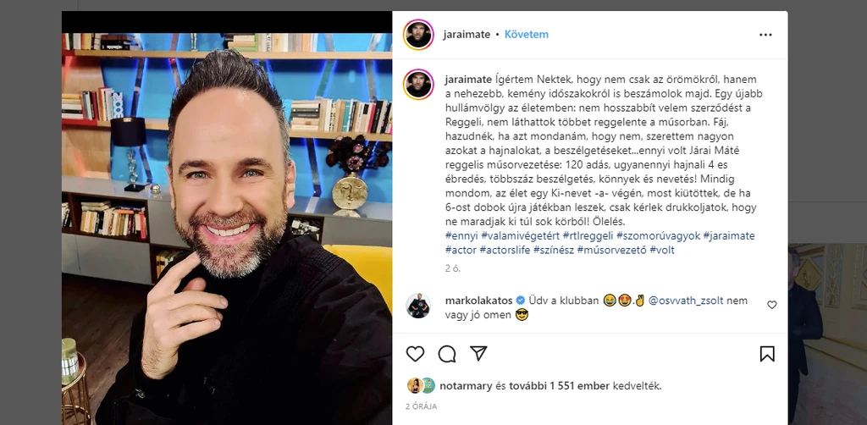867x425 pixels.
Task: Save the post with the bookmark icon
Action: point(767,354)
